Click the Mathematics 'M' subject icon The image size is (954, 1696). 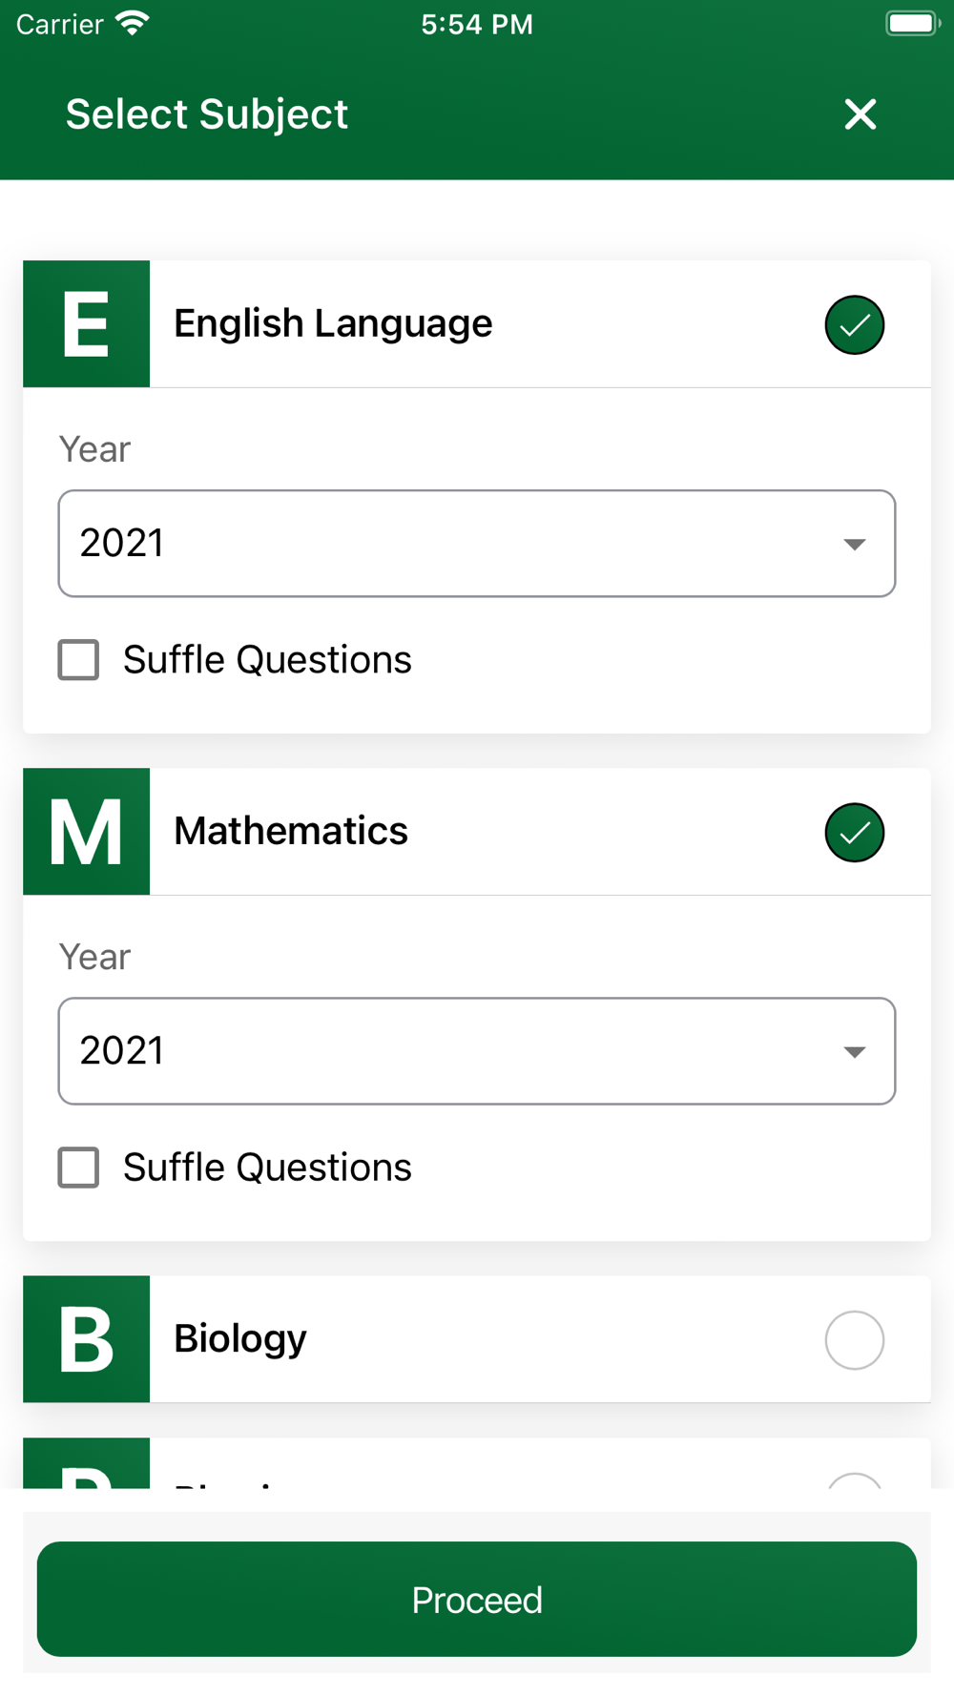pyautogui.click(x=87, y=832)
